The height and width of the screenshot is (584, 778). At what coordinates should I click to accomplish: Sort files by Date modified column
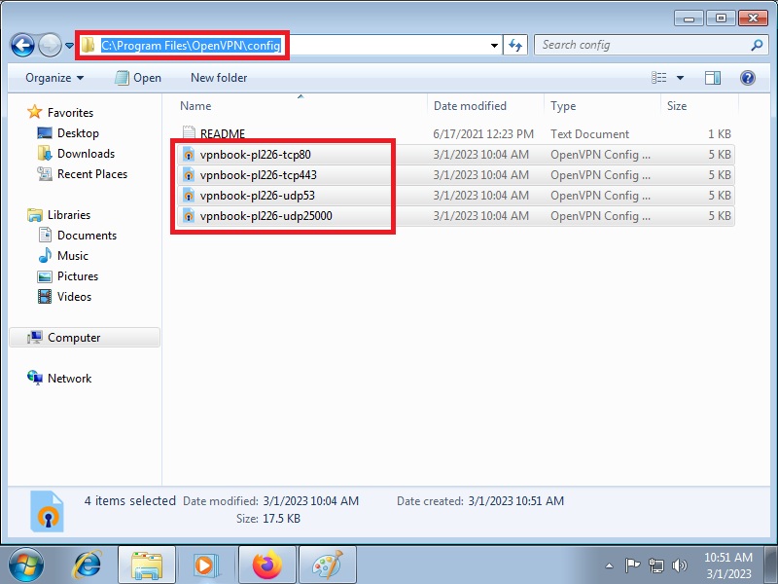[x=470, y=106]
